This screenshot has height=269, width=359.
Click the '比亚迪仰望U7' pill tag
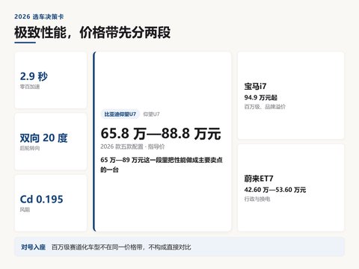(120, 114)
